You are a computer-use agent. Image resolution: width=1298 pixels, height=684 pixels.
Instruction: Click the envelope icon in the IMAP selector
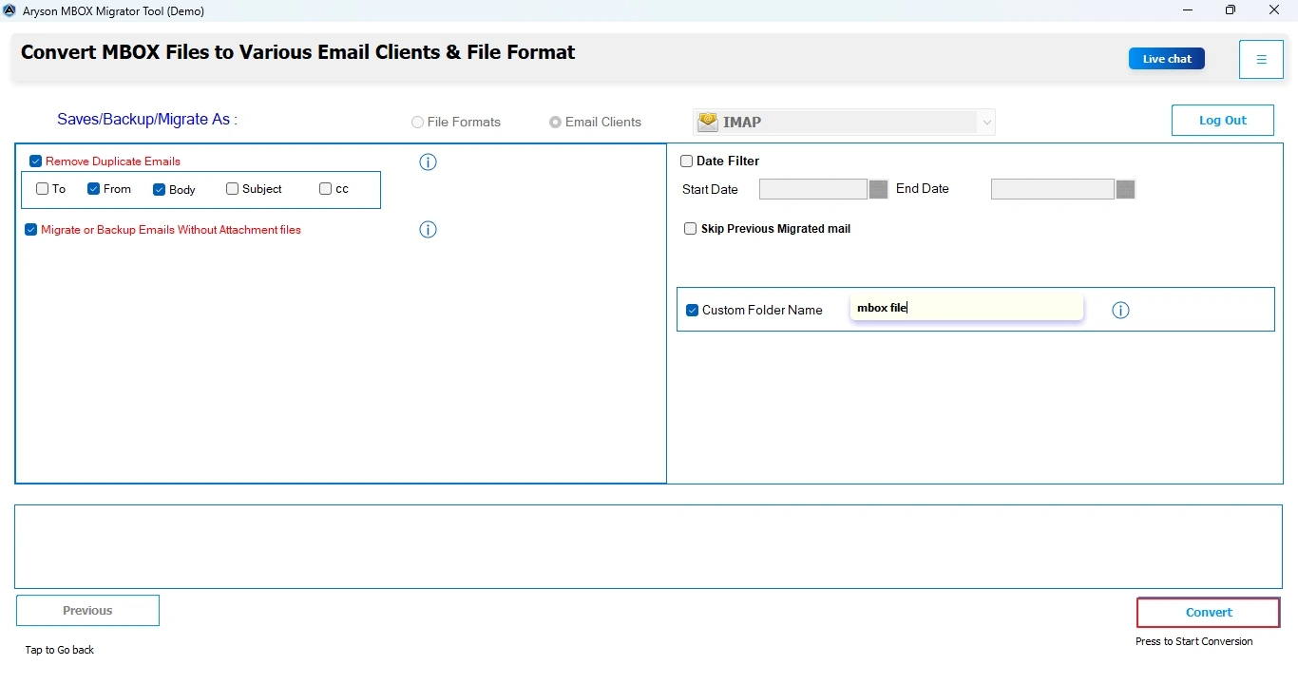click(x=708, y=122)
